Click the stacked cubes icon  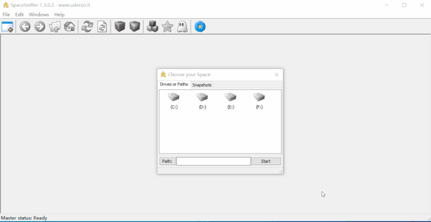(x=152, y=27)
